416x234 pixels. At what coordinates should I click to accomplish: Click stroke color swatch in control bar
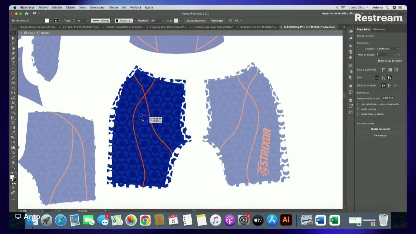pyautogui.click(x=56, y=20)
